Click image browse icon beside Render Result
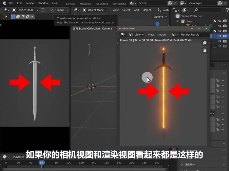 [x=175, y=35]
